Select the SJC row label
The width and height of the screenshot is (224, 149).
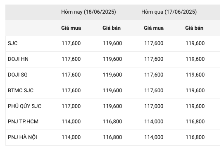point(13,43)
